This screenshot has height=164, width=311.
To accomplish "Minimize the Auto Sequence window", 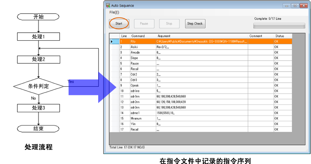I will 286,6.
